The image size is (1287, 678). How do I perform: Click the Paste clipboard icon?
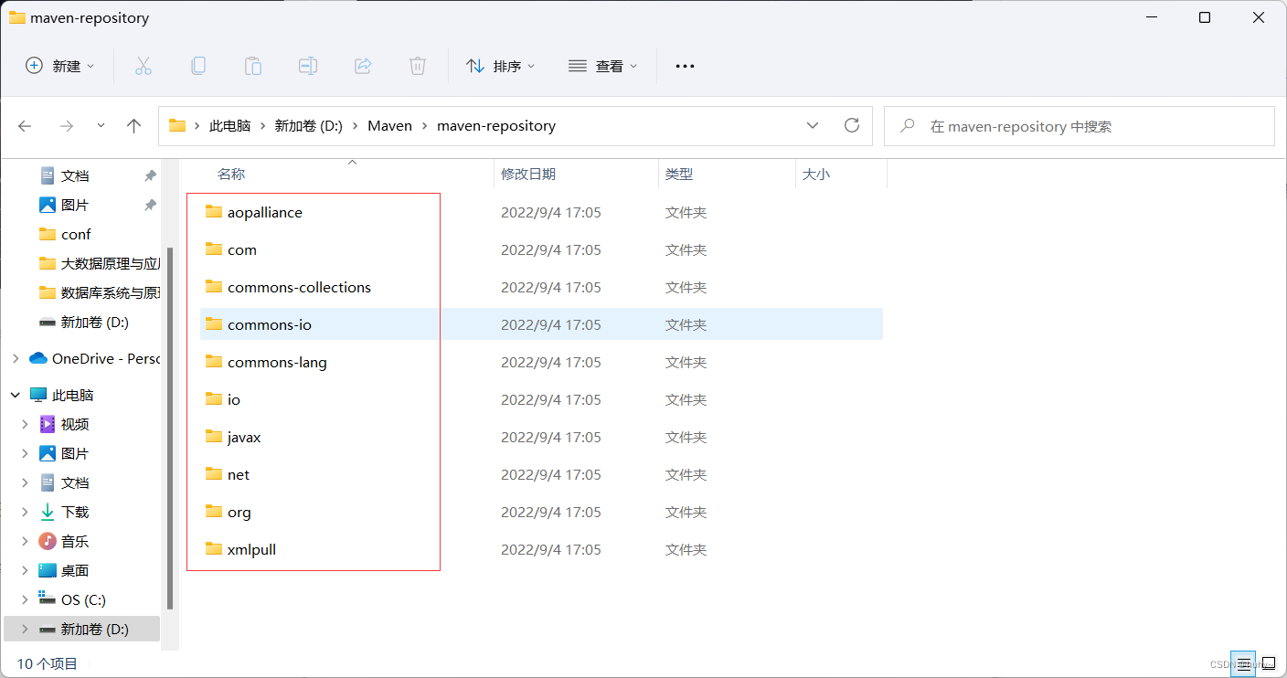tap(253, 66)
